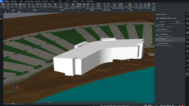The image size is (189, 106).
Task: Select the Quickdraw tool
Action: (3, 6)
